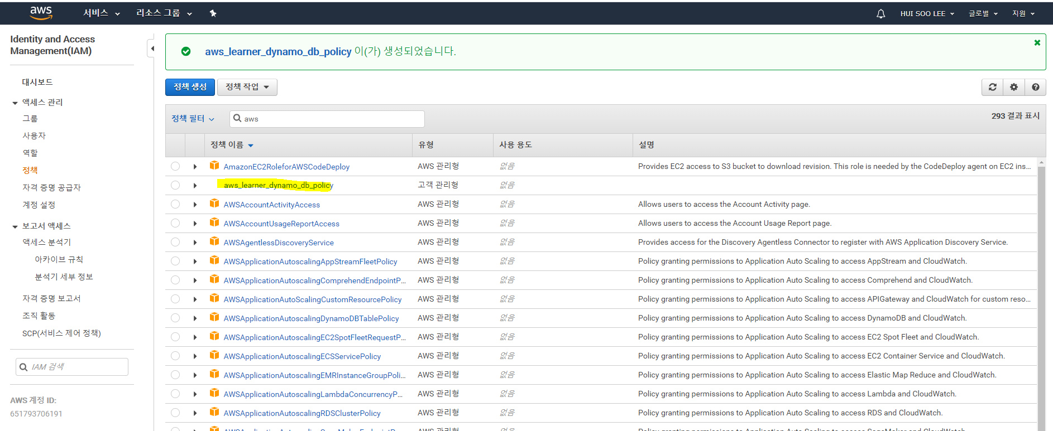Screen dimensions: 1053x431
Task: Select radio button for AmazonEC2RoleforAWSCodeDeploy
Action: click(175, 166)
